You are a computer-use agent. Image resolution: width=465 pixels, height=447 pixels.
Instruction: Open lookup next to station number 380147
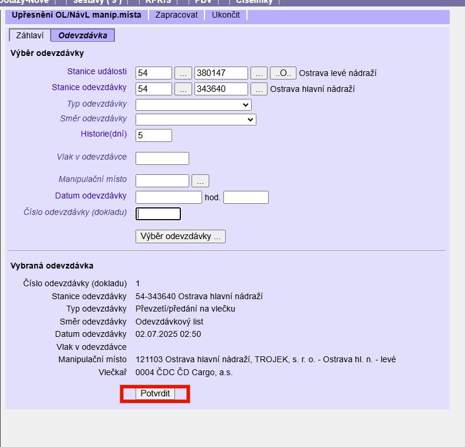tap(259, 73)
